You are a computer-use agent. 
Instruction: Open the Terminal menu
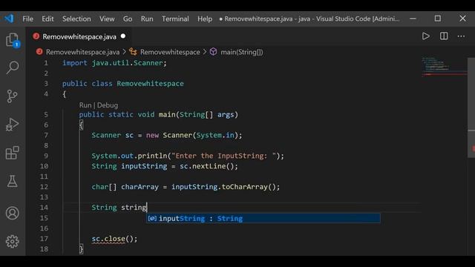(175, 19)
